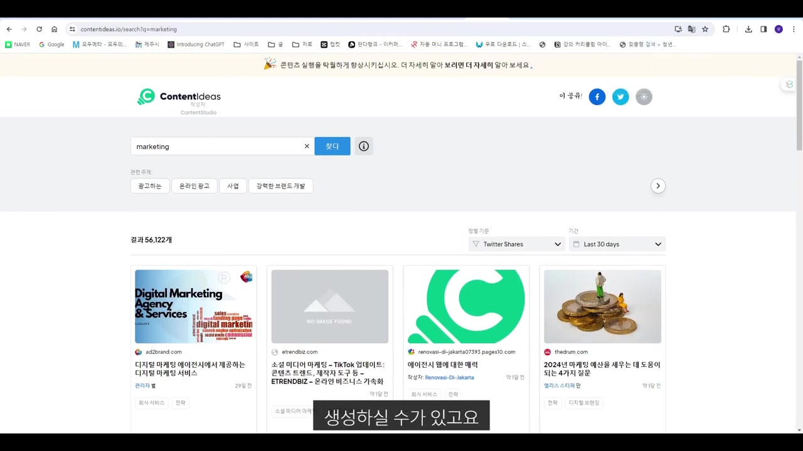Share on Twitter via the bird icon
This screenshot has width=803, height=451.
point(620,96)
